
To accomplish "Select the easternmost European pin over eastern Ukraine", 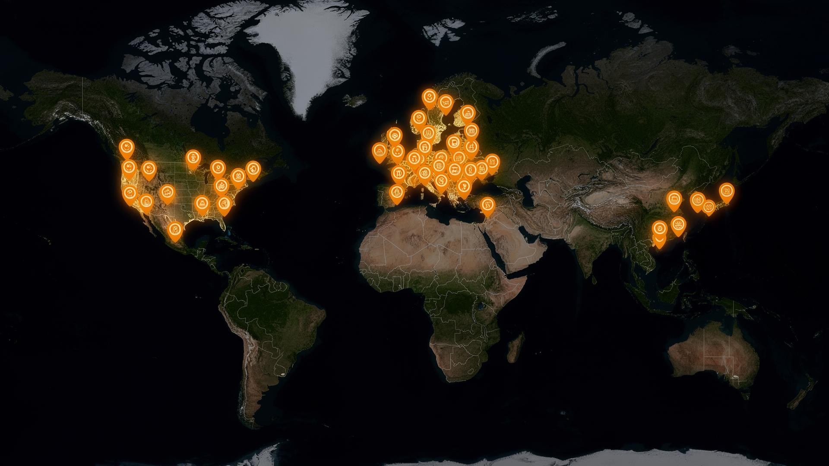I will pyautogui.click(x=492, y=164).
